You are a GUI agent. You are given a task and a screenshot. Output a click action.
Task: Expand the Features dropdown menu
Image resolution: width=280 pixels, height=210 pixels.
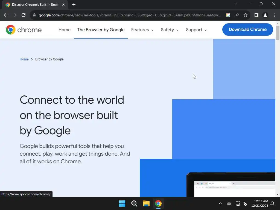(x=142, y=30)
